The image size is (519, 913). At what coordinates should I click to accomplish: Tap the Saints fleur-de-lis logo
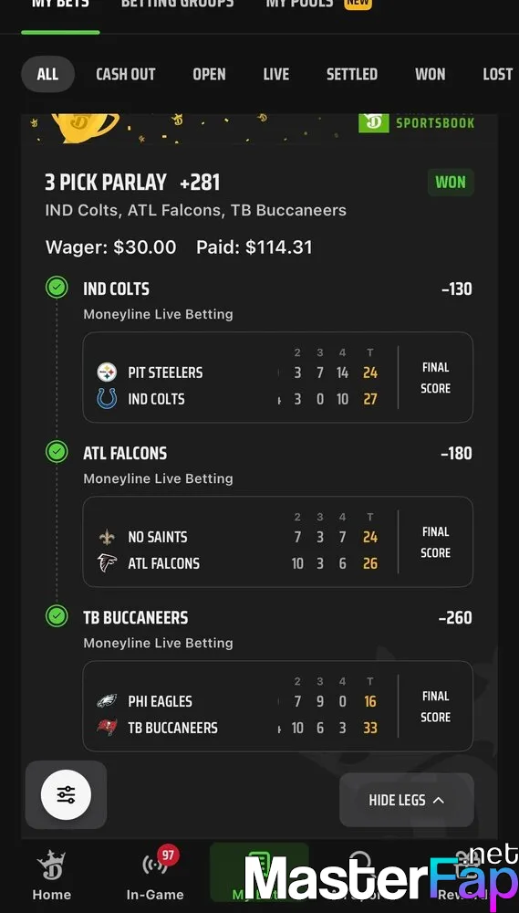107,537
